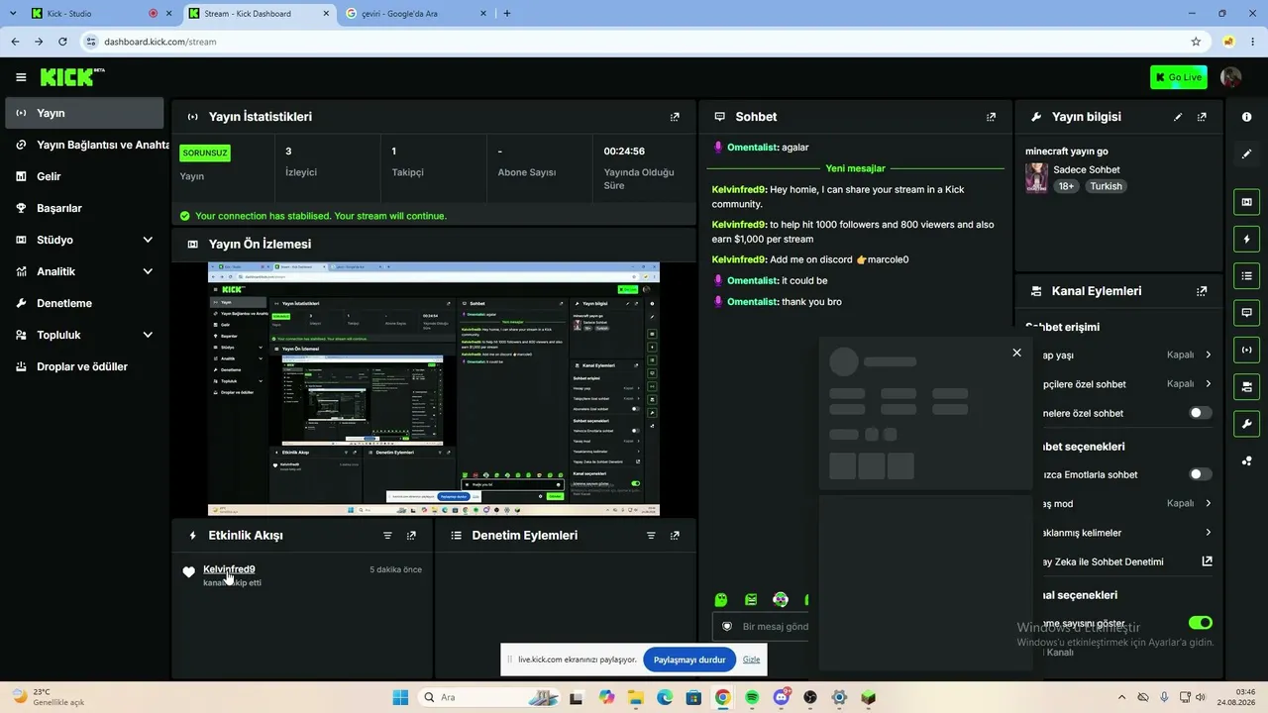Click the pencil edit icon in right rail
This screenshot has width=1268, height=713.
(x=1246, y=153)
